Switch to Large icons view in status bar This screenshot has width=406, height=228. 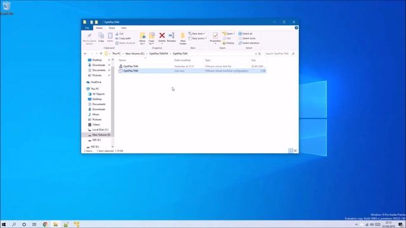296,151
